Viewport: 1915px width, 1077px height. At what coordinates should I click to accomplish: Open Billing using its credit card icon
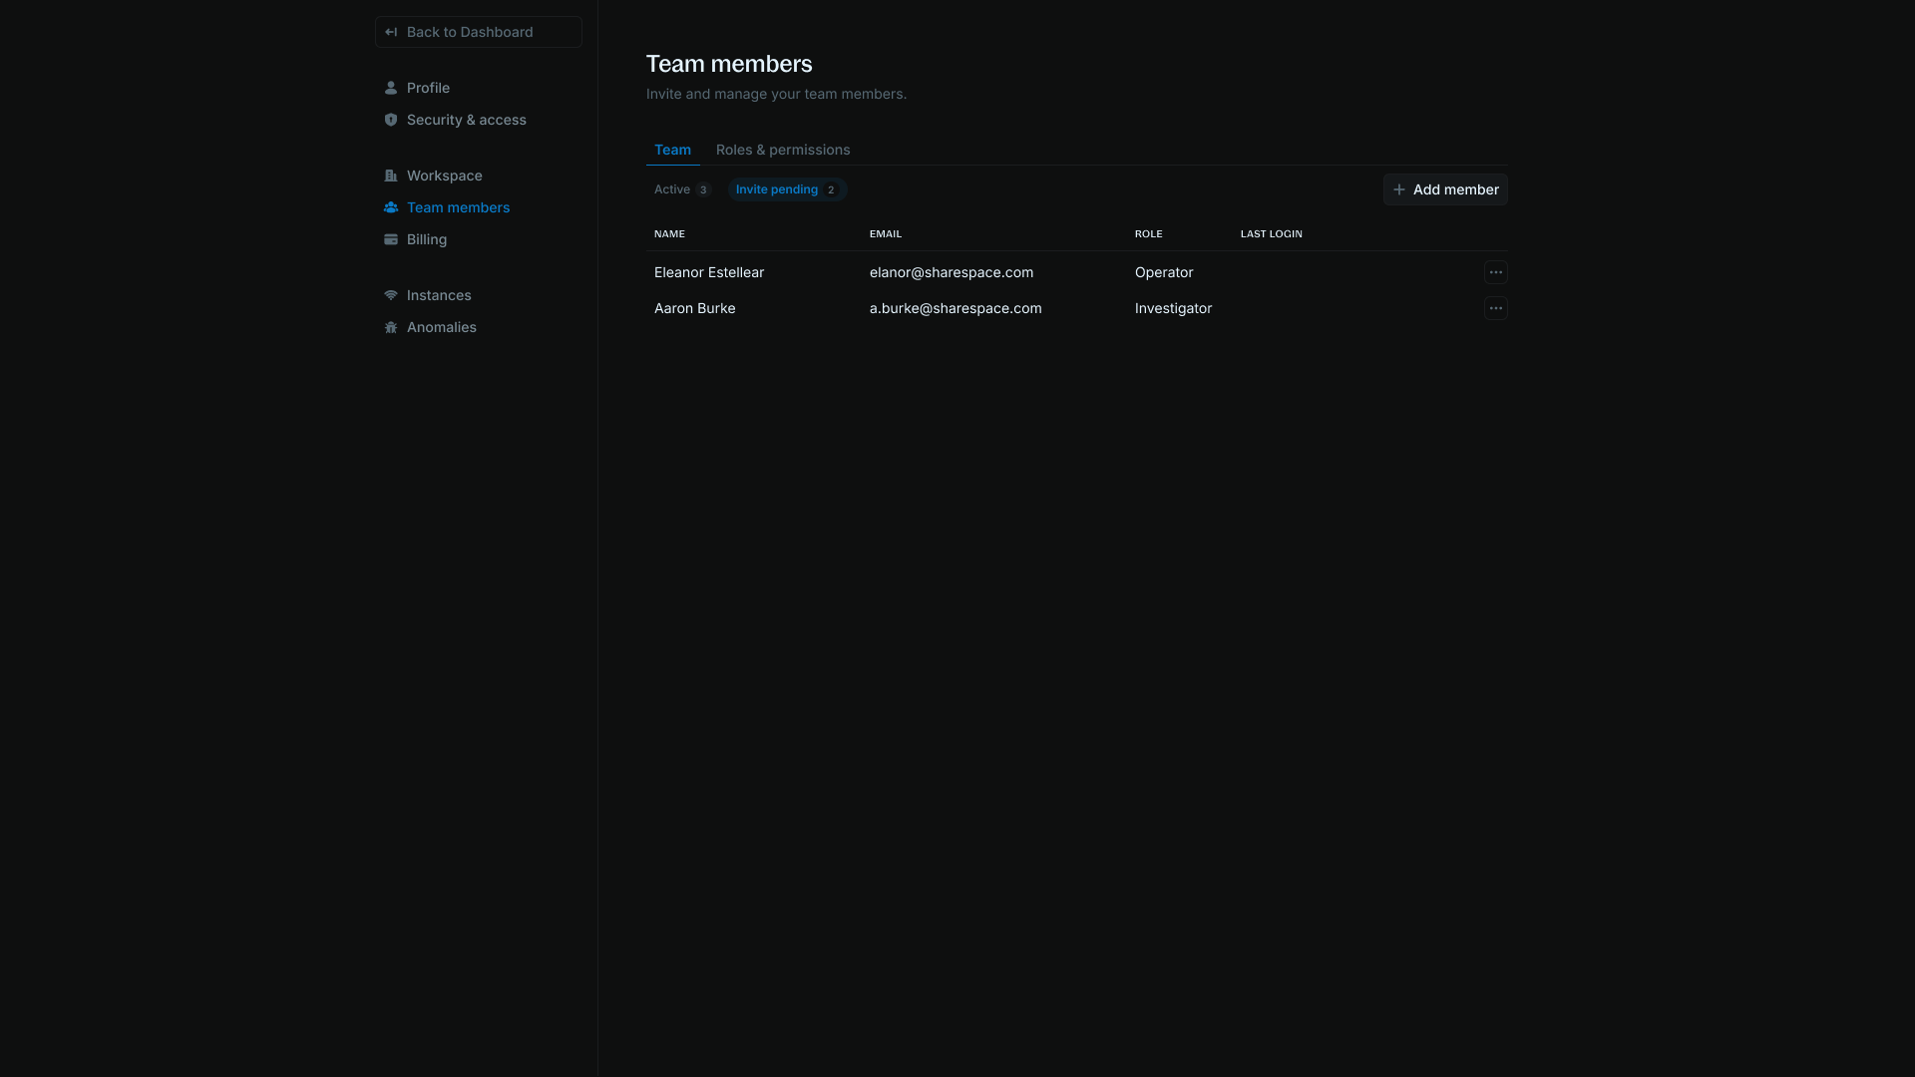(x=390, y=239)
